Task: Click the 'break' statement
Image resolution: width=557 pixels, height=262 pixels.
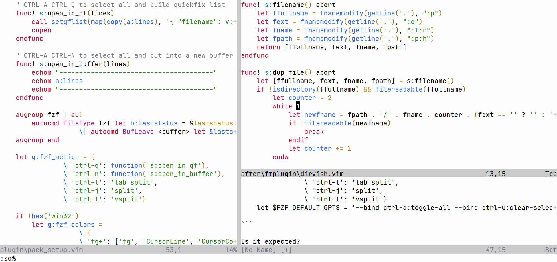Action: (314, 132)
